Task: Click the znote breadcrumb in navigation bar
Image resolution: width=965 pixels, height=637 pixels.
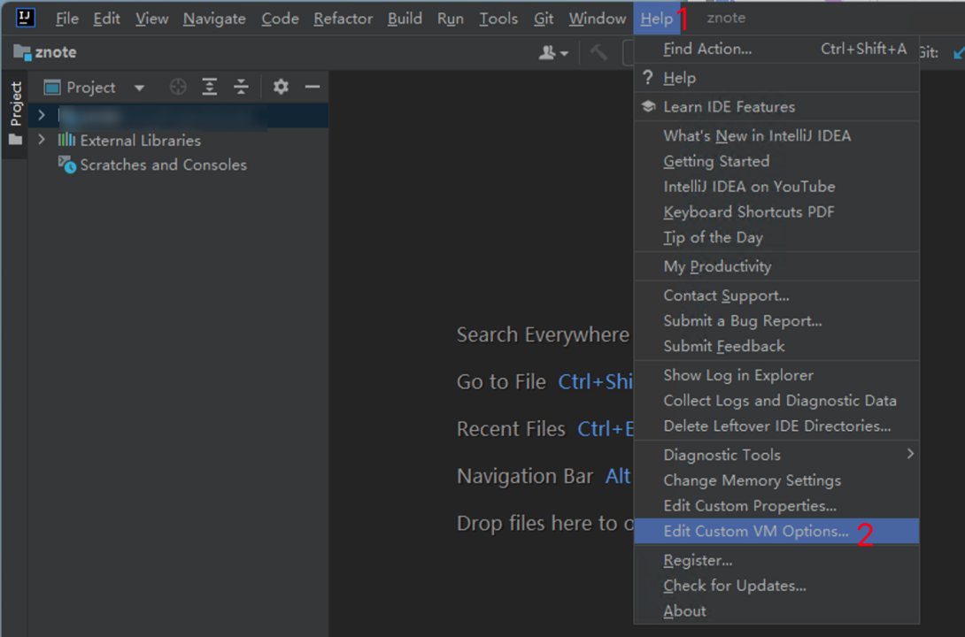Action: pyautogui.click(x=55, y=53)
